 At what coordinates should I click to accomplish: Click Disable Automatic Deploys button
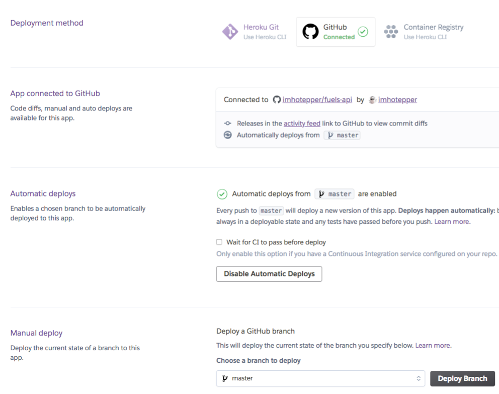coord(269,274)
